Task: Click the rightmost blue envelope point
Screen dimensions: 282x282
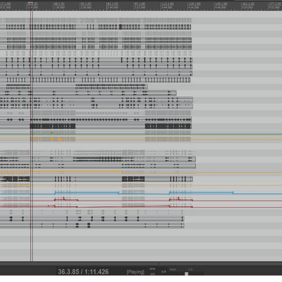Action: [233, 193]
